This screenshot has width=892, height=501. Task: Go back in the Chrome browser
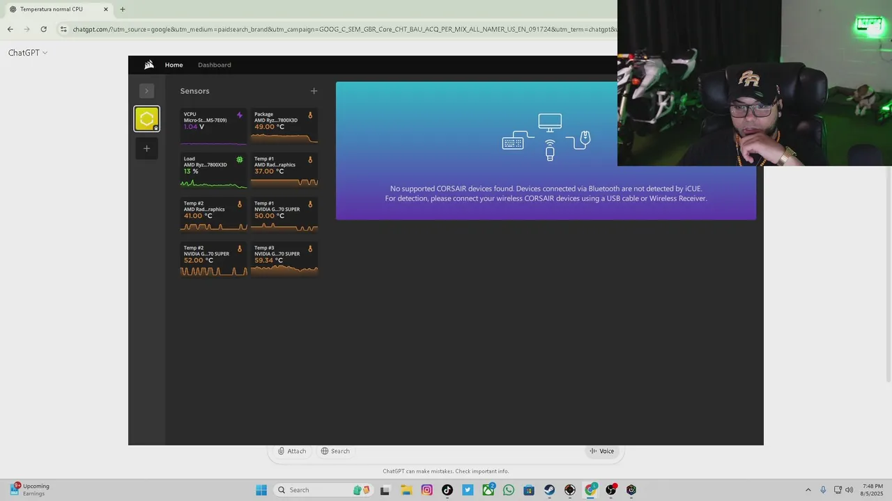[x=10, y=29]
